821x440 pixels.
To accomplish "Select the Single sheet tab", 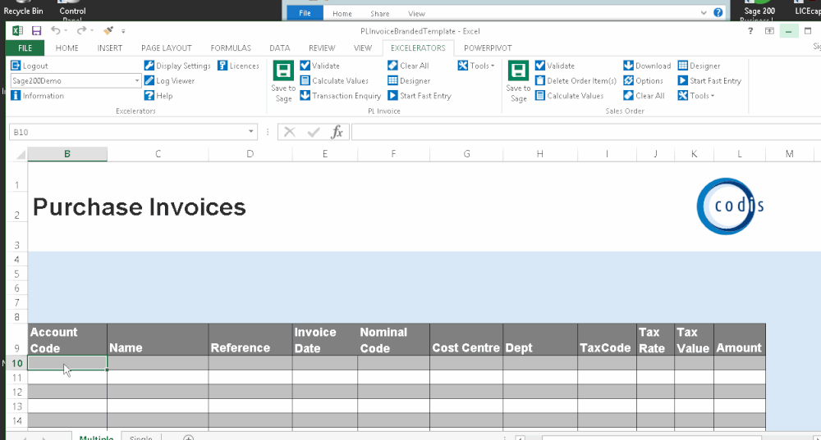I will pyautogui.click(x=141, y=437).
